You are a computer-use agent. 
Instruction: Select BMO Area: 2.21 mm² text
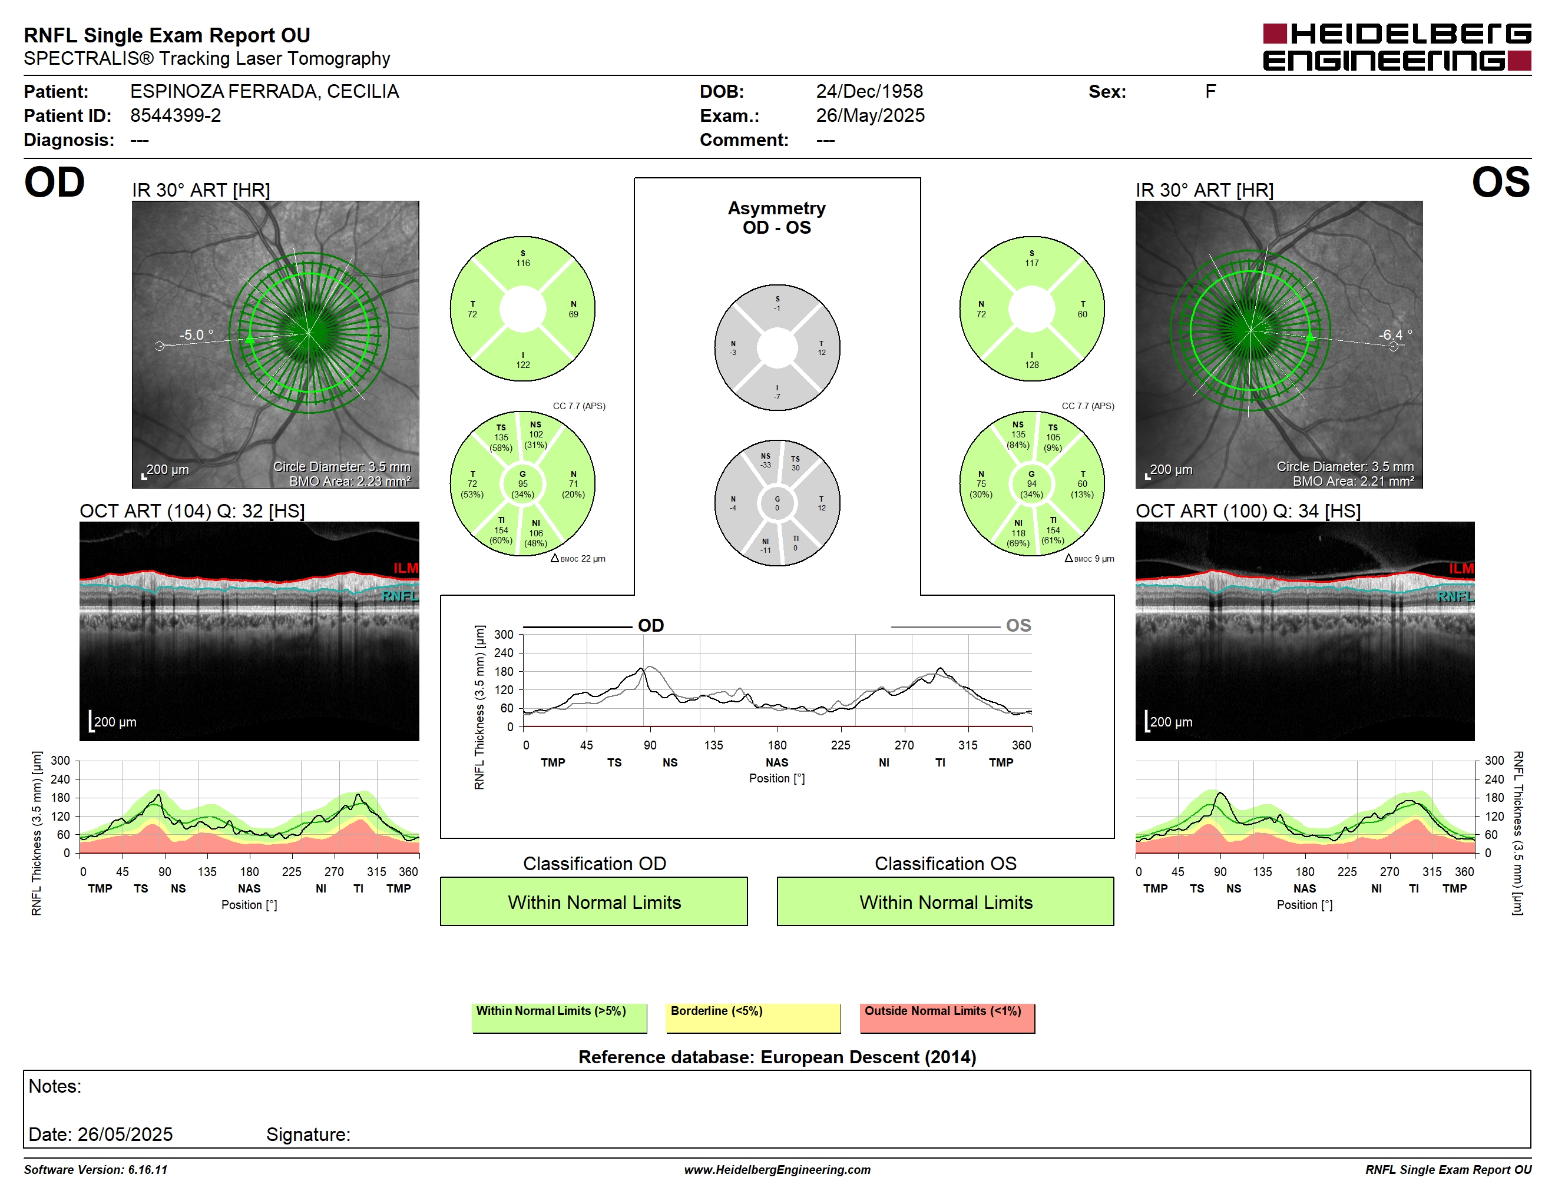[x=1354, y=481]
